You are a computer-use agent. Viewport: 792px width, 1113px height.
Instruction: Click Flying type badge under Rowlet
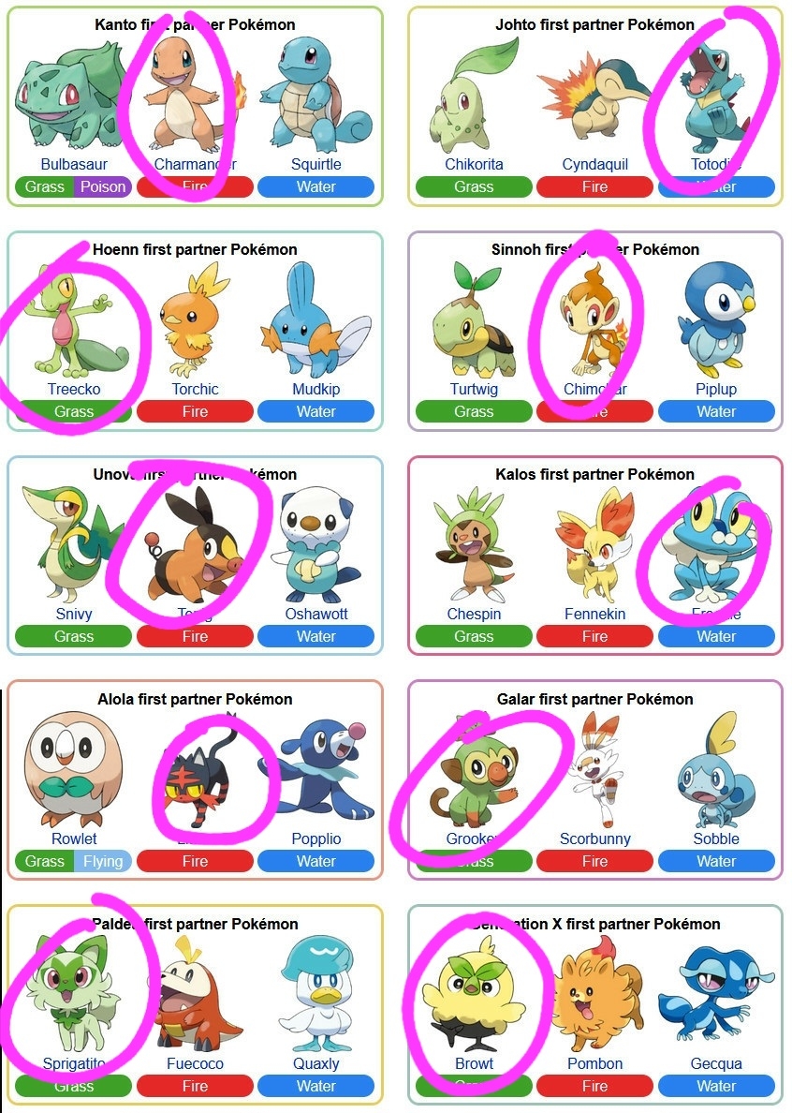103,861
